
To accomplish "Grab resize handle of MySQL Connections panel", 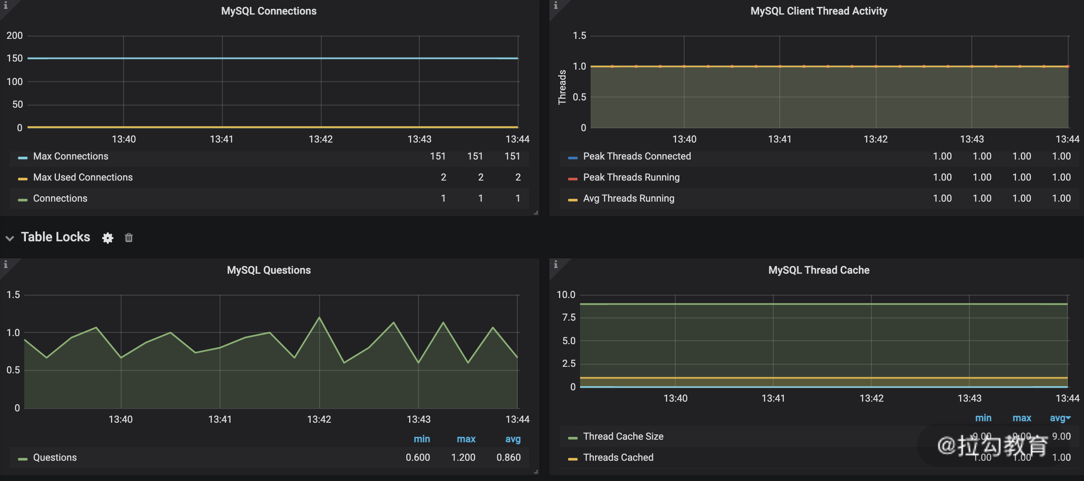I will 536,213.
